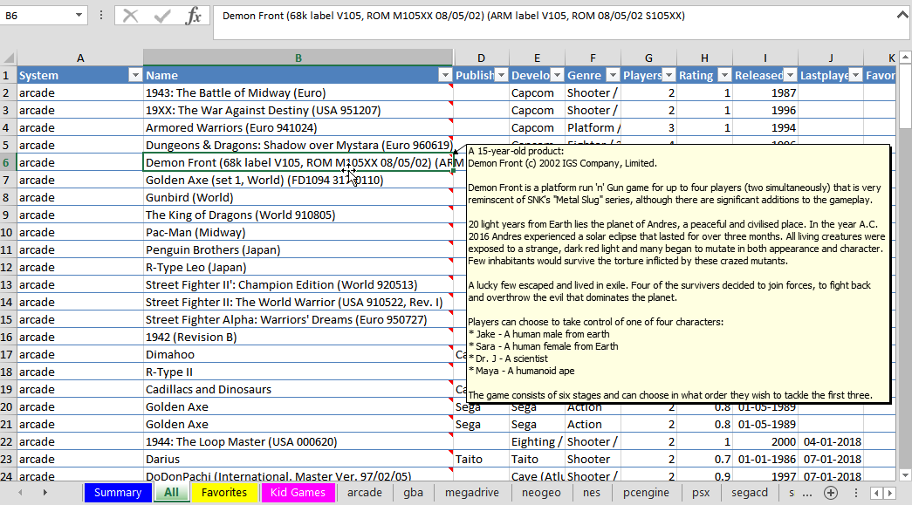Add a new sheet with plus icon

(x=831, y=493)
